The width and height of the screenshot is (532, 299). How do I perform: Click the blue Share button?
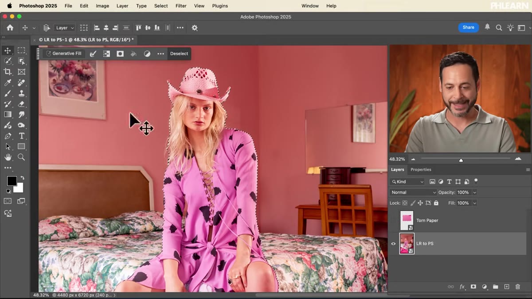(469, 27)
